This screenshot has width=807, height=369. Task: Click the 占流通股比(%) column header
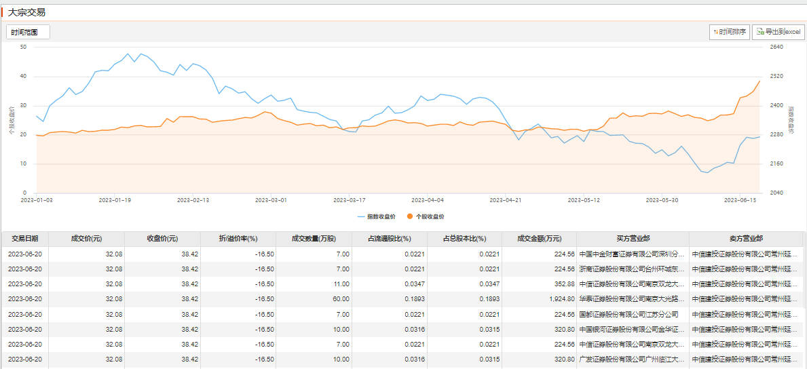390,239
